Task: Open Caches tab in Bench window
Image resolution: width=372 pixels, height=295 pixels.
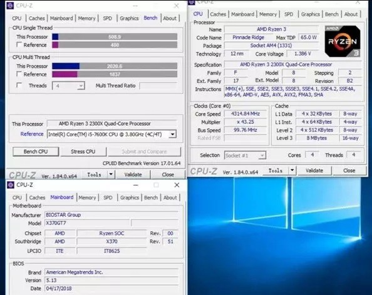Action: pyautogui.click(x=36, y=18)
